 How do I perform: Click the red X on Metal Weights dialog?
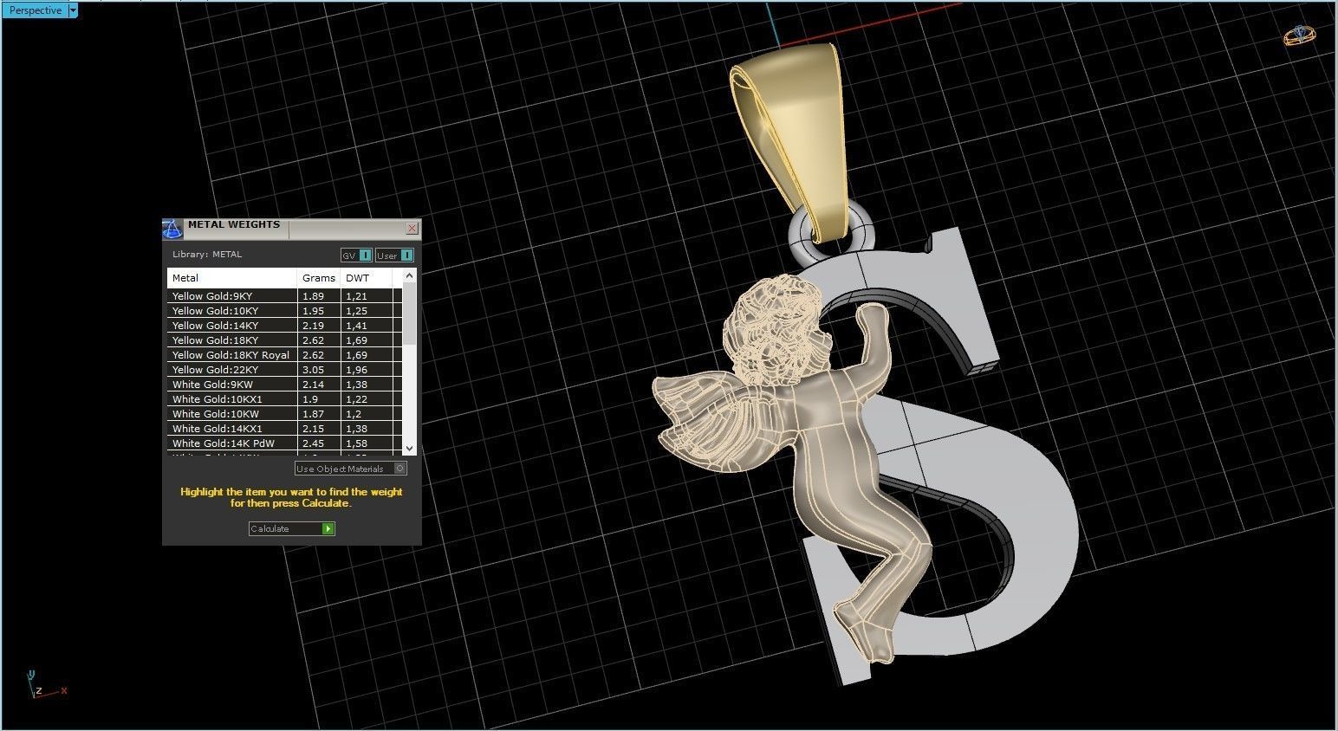(x=412, y=228)
